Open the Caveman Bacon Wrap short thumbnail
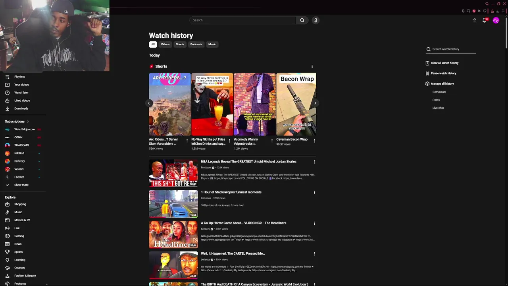The image size is (508, 286). pos(296,104)
